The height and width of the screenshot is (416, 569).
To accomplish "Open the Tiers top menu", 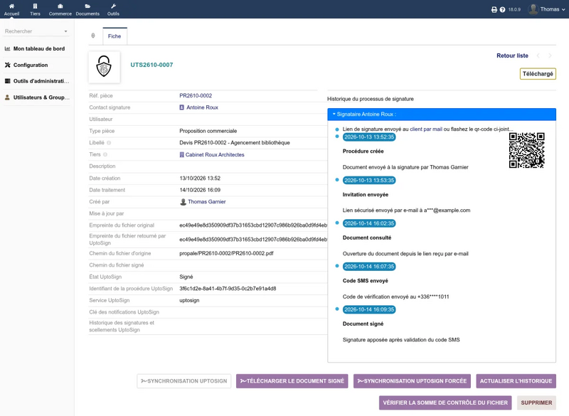I will (35, 9).
